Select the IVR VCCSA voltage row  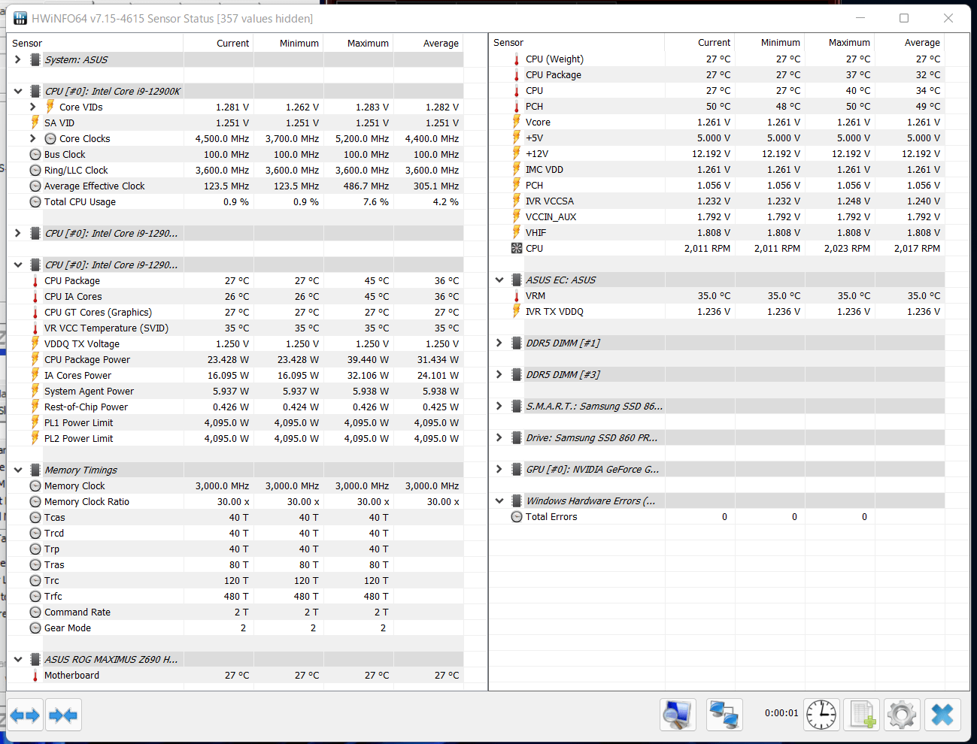[x=717, y=201]
